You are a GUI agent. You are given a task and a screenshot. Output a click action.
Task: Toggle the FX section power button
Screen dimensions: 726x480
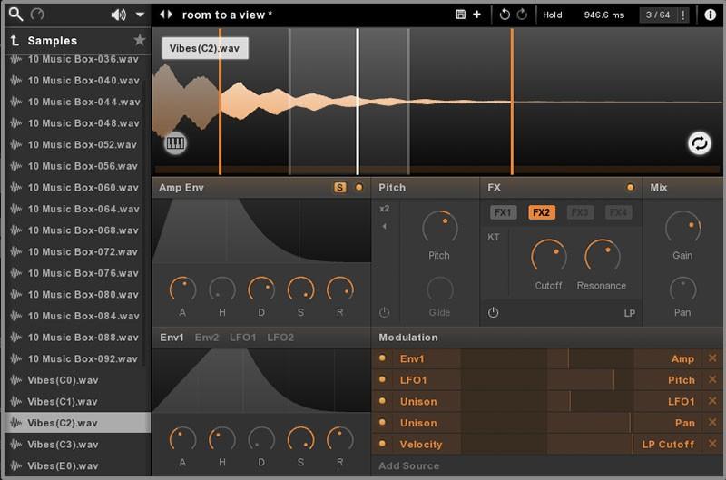[x=493, y=312]
